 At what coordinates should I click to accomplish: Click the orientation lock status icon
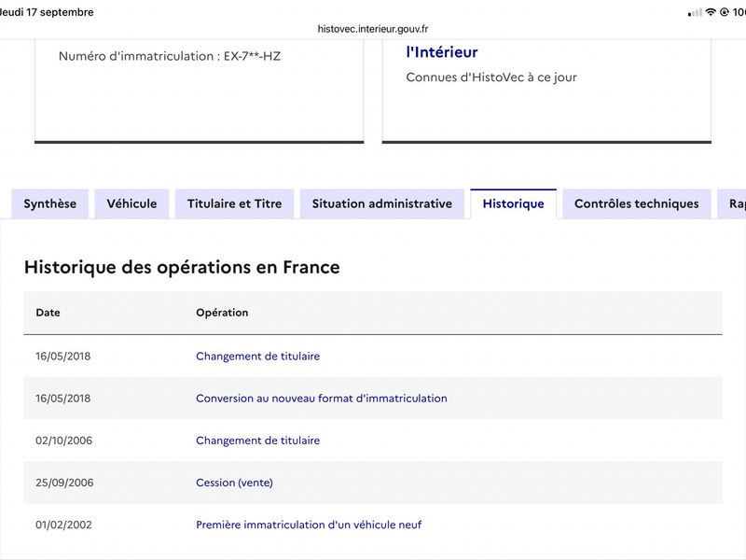pyautogui.click(x=725, y=12)
